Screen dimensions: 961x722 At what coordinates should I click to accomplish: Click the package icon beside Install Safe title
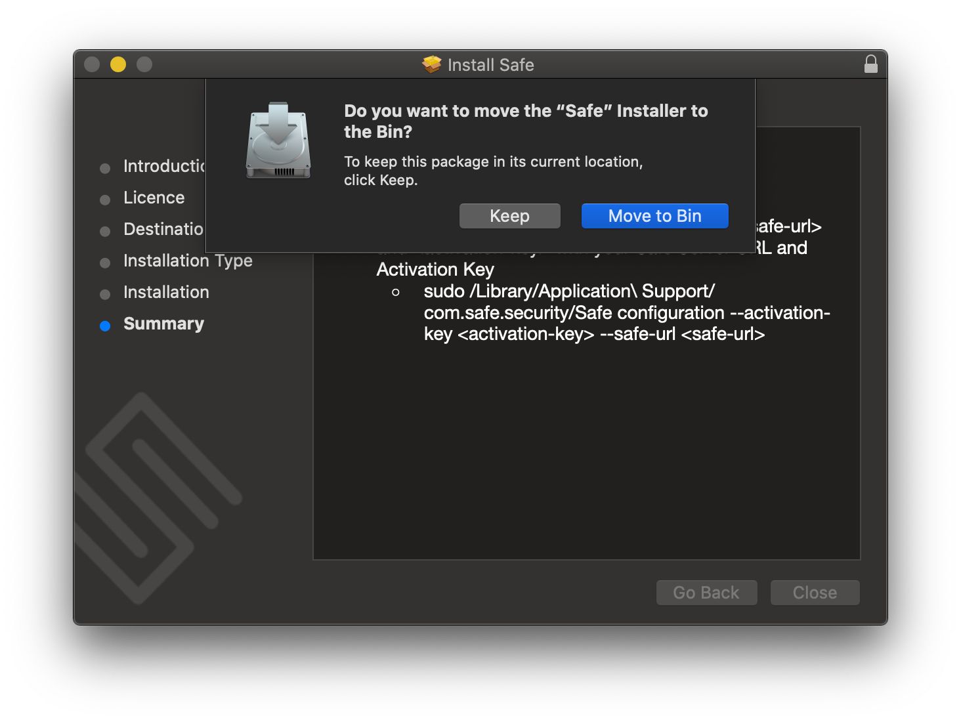click(431, 64)
